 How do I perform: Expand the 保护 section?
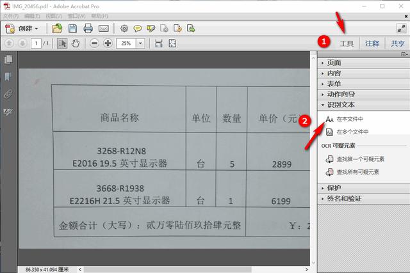(x=334, y=188)
